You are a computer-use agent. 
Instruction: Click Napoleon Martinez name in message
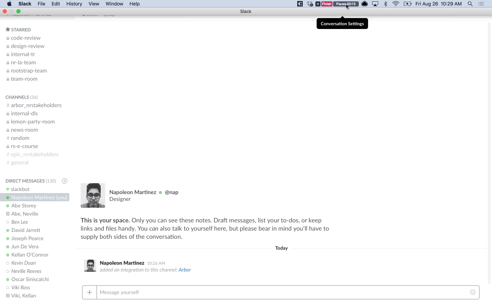click(x=122, y=263)
